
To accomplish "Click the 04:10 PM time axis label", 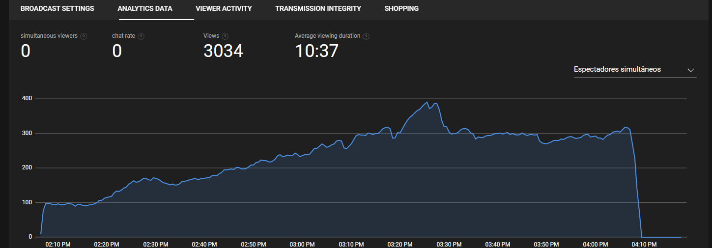I will [x=644, y=244].
